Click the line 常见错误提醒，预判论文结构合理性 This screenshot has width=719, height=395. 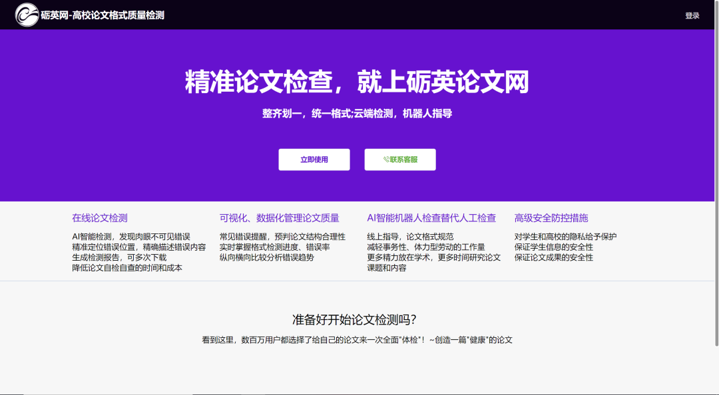click(x=282, y=237)
